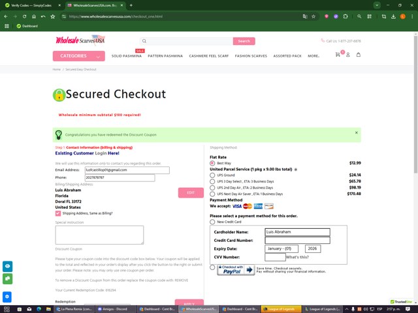This screenshot has height=313, width=418.
Task: Select the Checkout with PayPal radio option
Action: [212, 267]
